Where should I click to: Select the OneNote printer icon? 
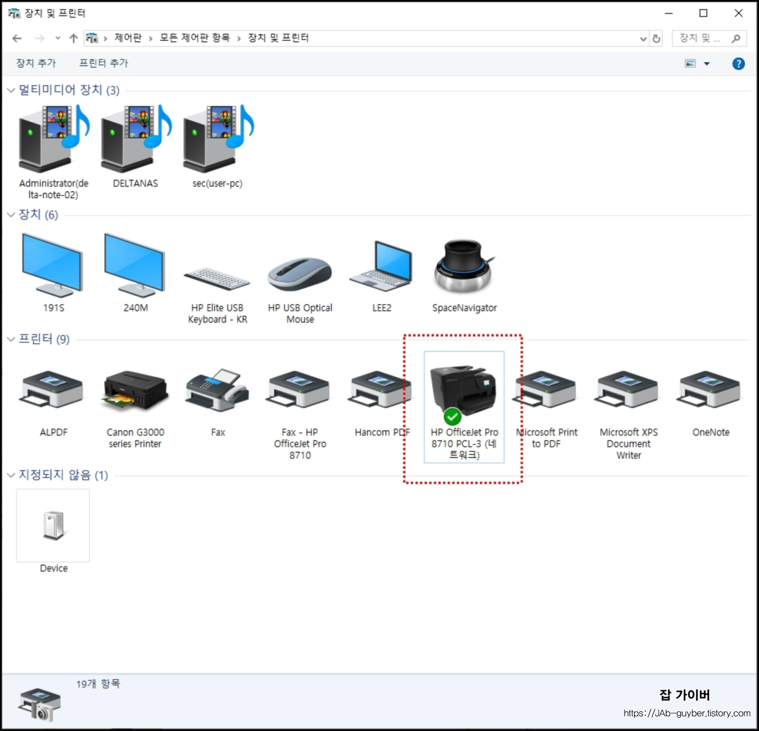(709, 389)
